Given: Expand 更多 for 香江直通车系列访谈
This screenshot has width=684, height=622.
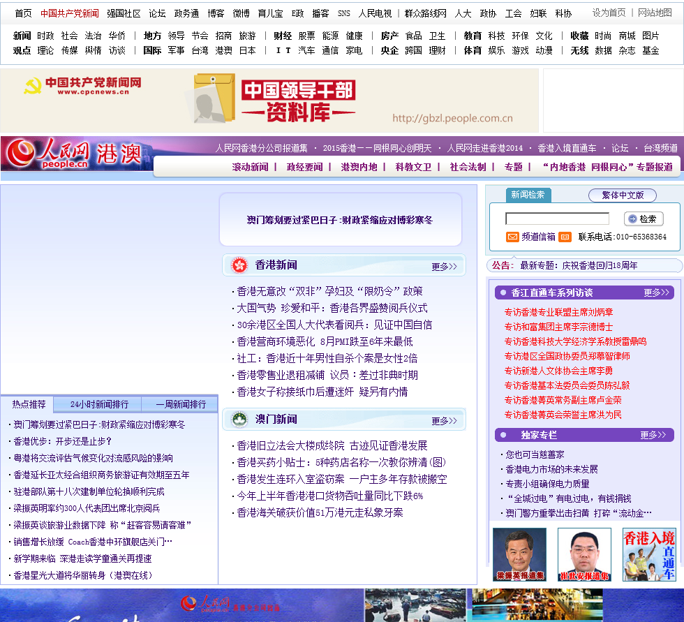Looking at the screenshot, I should coord(656,293).
